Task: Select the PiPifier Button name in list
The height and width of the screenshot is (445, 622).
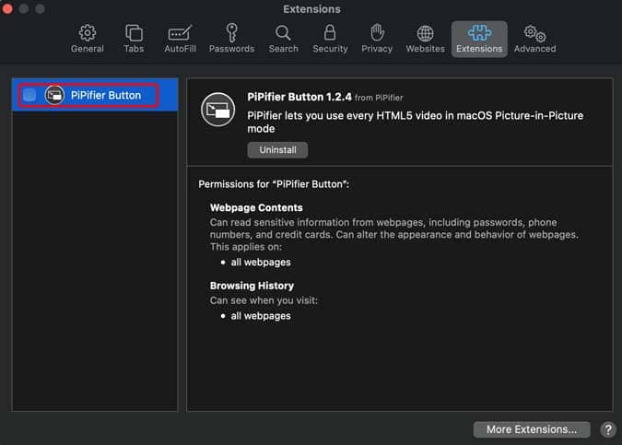Action: 106,95
